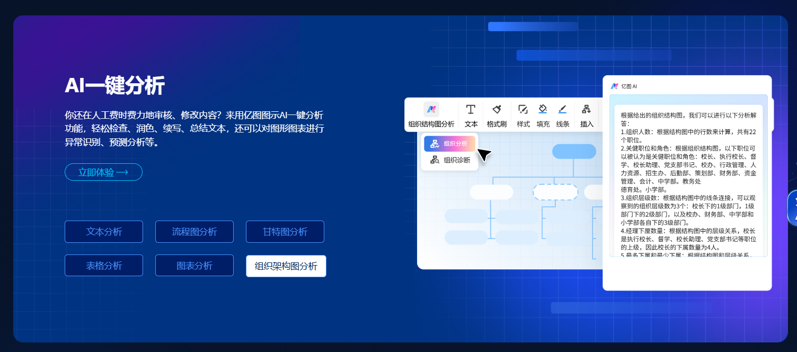797x352 pixels.
Task: Click the 流程图分析 button
Action: coord(194,232)
